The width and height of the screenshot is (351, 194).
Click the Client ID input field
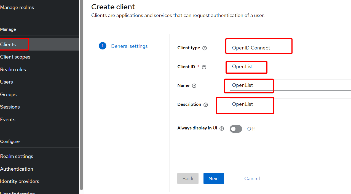[x=290, y=66]
